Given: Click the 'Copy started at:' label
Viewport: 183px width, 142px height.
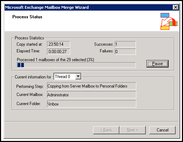Looking at the screenshot, I should coord(30,44).
